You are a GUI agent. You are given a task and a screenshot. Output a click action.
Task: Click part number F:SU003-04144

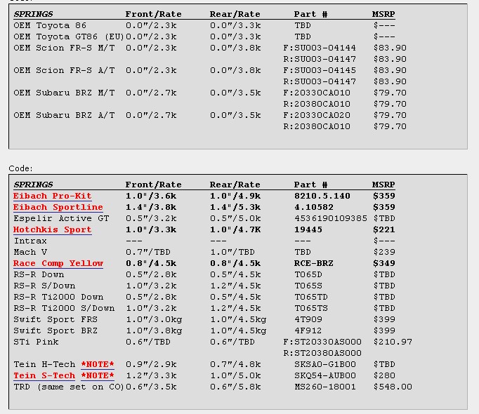[320, 48]
